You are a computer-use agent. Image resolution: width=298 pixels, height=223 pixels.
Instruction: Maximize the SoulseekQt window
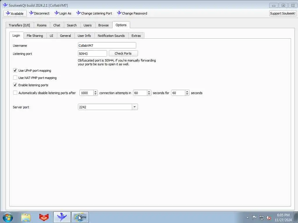click(x=283, y=6)
